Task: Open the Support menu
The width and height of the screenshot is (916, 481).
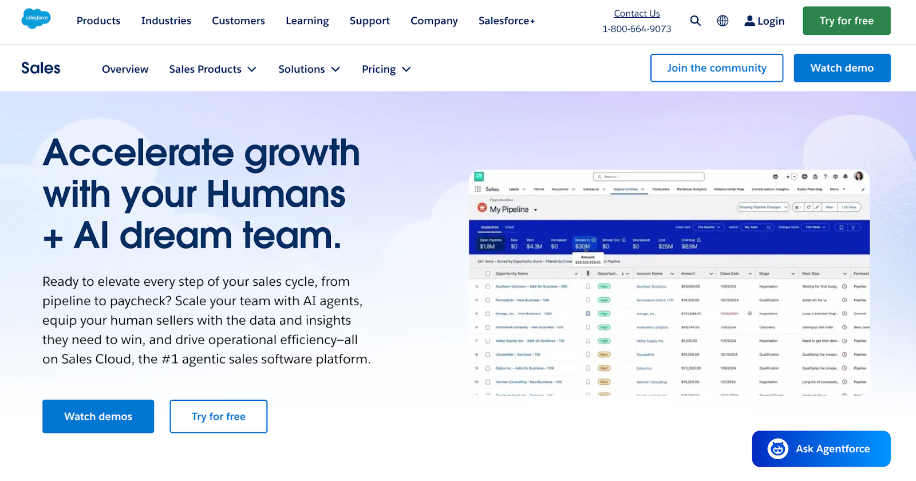Action: coord(370,21)
